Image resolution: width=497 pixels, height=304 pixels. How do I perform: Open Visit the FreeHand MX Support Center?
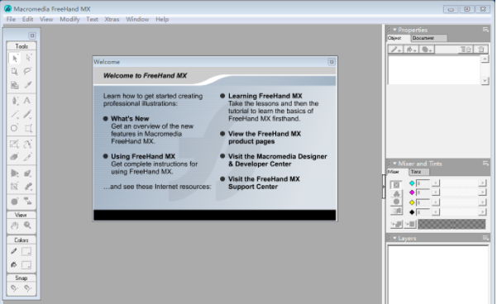point(264,183)
